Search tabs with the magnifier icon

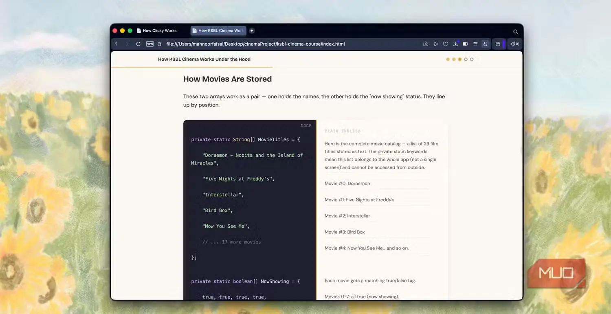(x=516, y=32)
